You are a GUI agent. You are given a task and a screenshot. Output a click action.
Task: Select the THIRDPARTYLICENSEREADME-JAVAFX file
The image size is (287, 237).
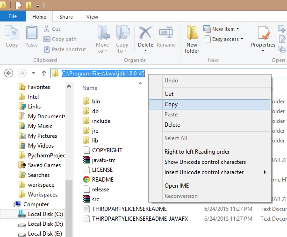136,218
